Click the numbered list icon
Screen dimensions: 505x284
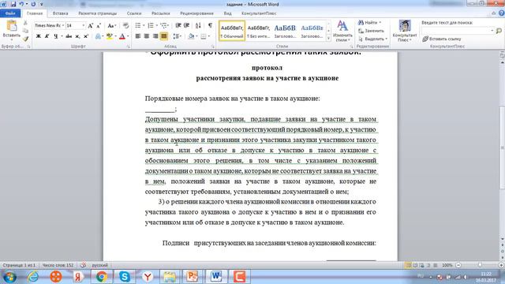151,25
